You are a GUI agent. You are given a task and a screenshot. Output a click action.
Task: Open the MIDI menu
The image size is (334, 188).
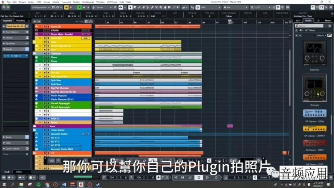pos(39,2)
